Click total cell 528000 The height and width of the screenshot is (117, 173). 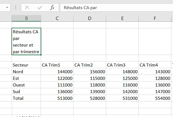[90, 98]
